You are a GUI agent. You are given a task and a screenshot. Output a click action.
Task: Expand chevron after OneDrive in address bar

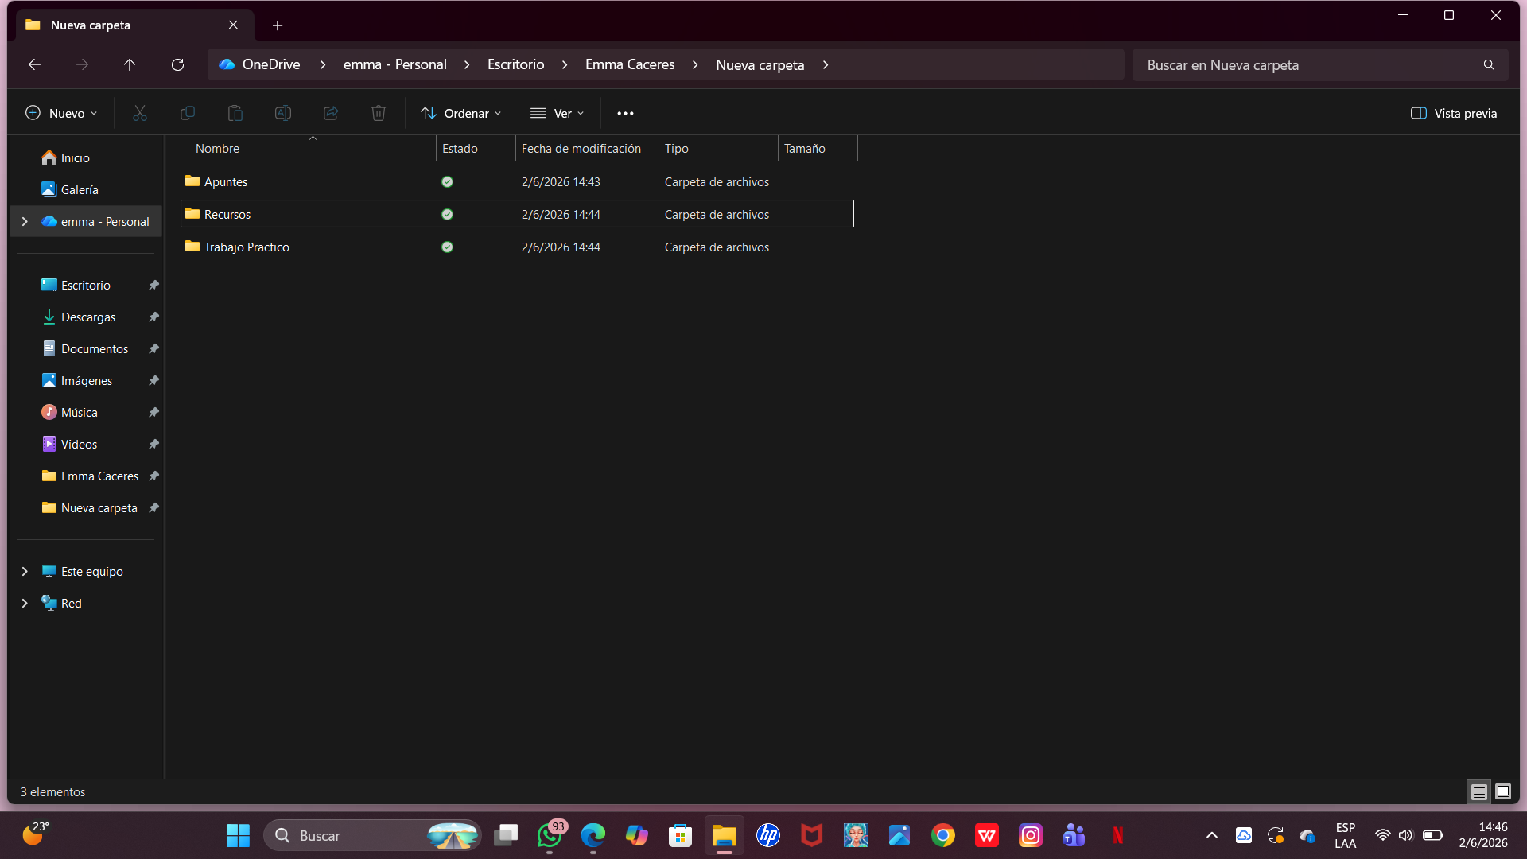(323, 64)
